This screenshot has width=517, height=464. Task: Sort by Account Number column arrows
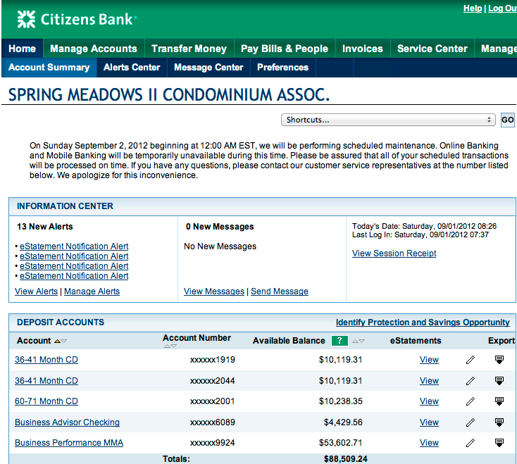point(170,346)
